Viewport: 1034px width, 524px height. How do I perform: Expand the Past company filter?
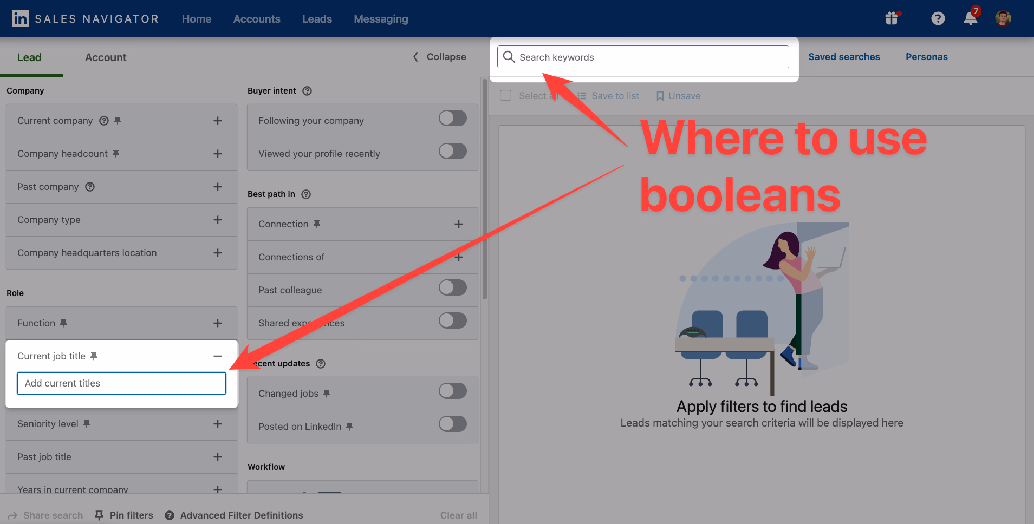tap(218, 187)
